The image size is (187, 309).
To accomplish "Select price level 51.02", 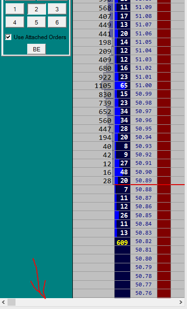I will (x=144, y=68).
